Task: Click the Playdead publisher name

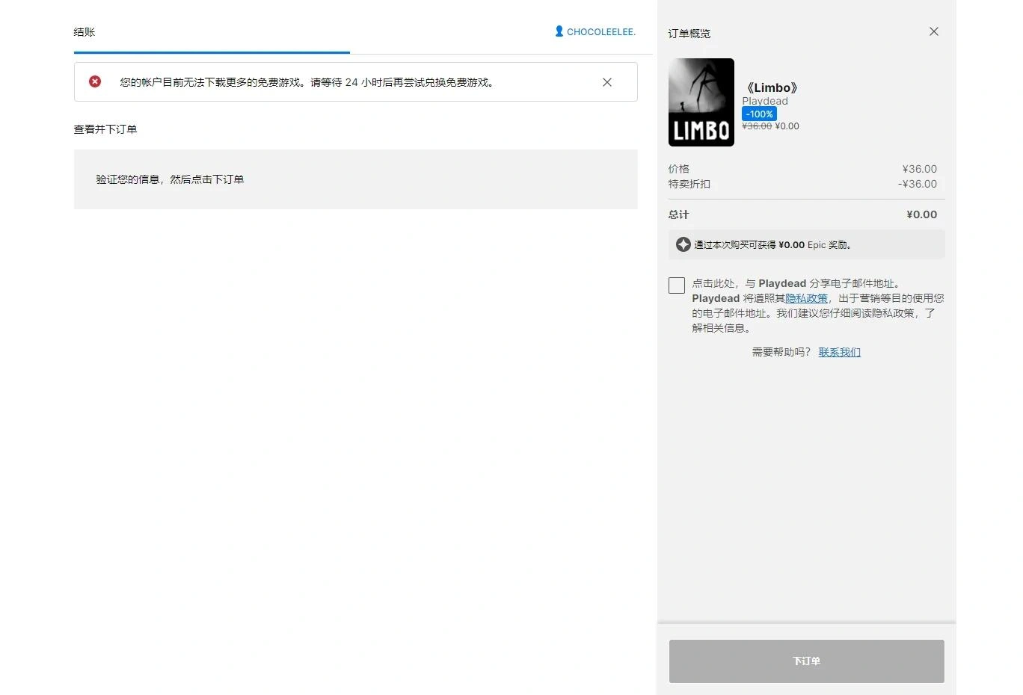Action: (764, 101)
